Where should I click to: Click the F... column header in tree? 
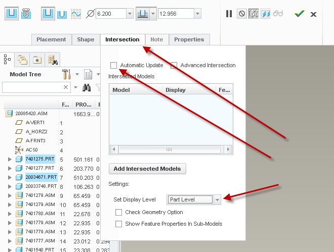pos(66,105)
